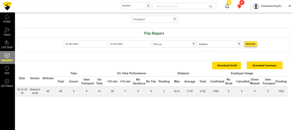
Task: Open the Home sidebar icon
Action: coord(7,19)
